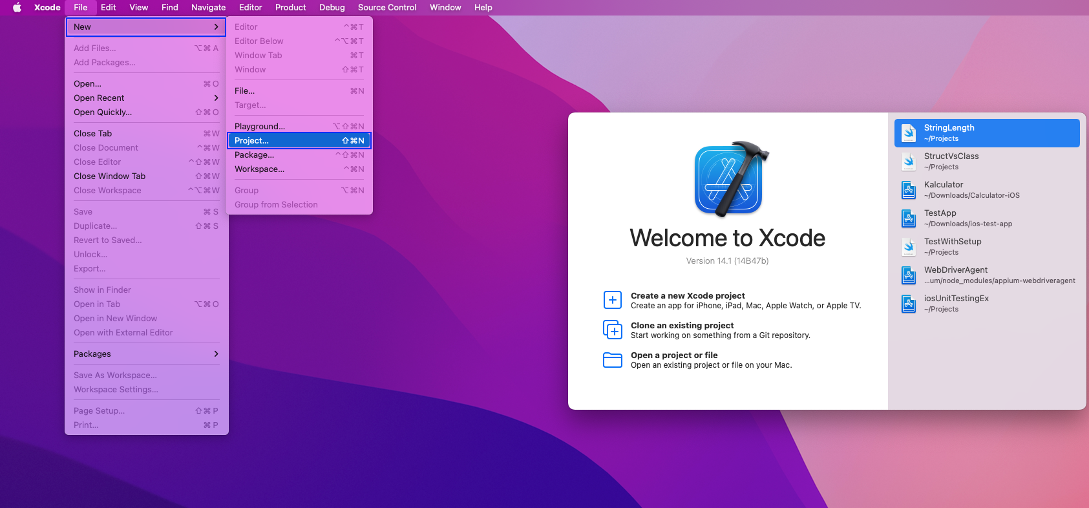Click the TestApp project icon
Viewport: 1089px width, 508px height.
[x=909, y=218]
